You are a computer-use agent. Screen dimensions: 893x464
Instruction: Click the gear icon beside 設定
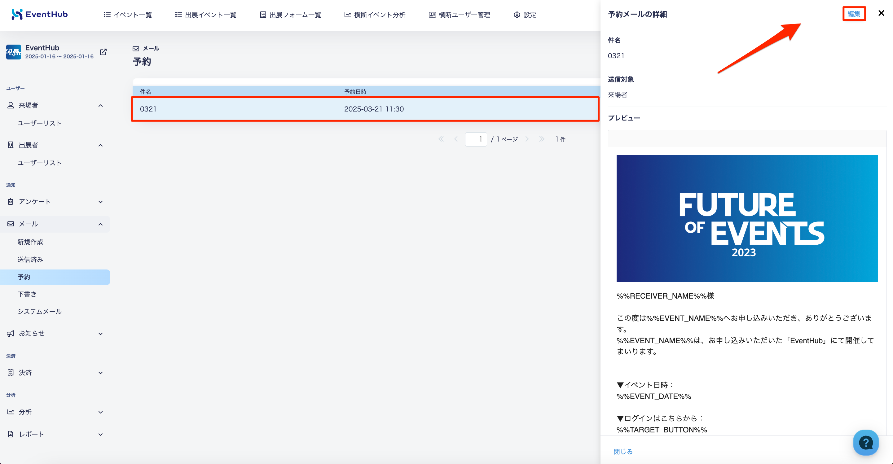[517, 15]
